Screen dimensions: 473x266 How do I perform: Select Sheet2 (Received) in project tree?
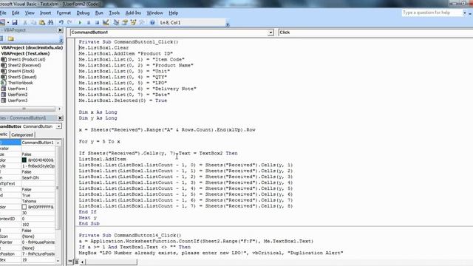coord(24,65)
